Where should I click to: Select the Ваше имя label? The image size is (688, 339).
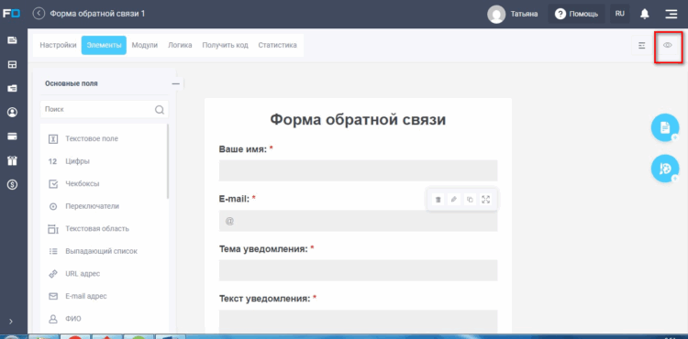pyautogui.click(x=243, y=149)
